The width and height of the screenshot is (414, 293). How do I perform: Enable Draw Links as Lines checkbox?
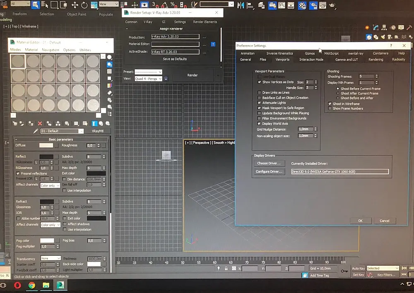pyautogui.click(x=259, y=92)
